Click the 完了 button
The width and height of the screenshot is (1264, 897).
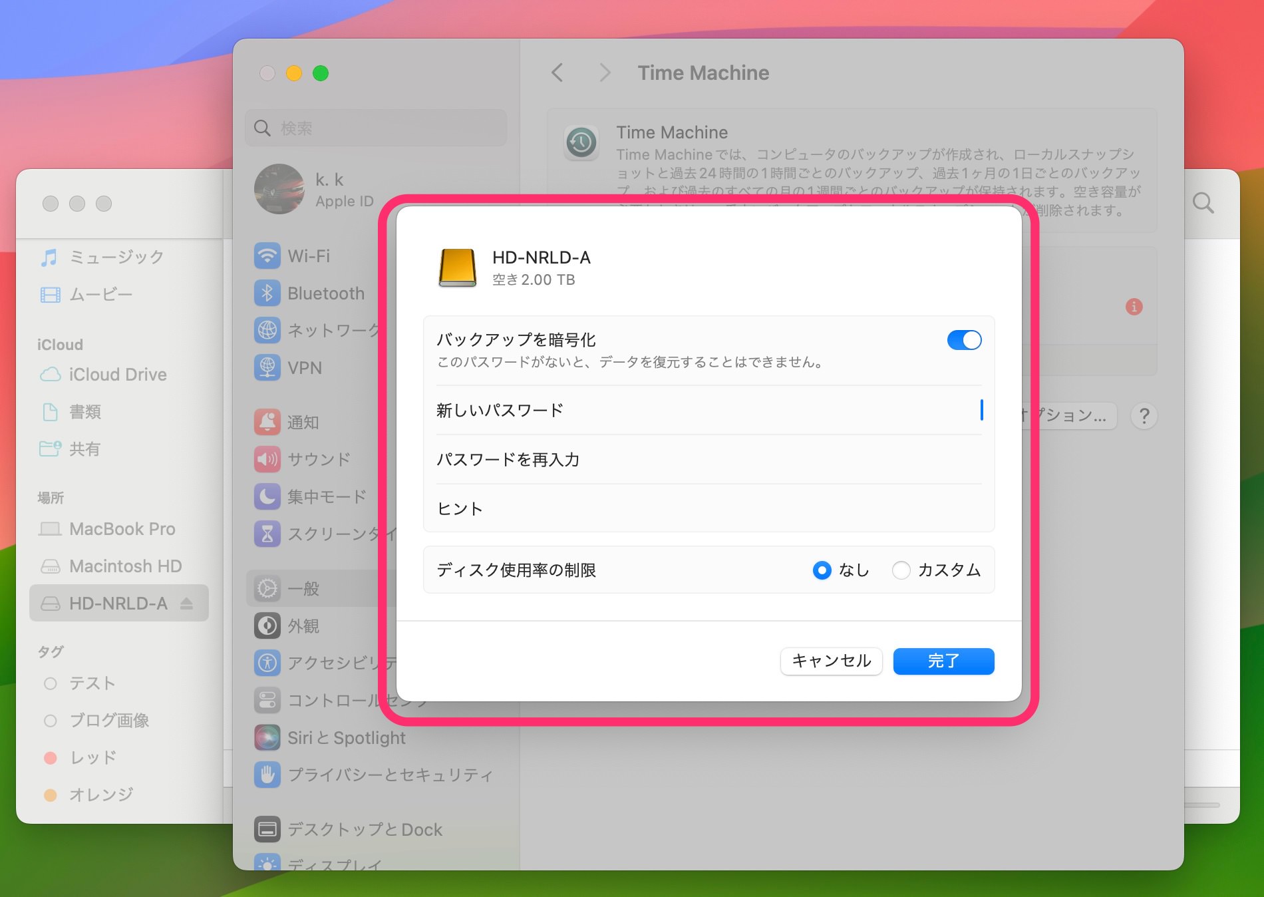tap(943, 661)
